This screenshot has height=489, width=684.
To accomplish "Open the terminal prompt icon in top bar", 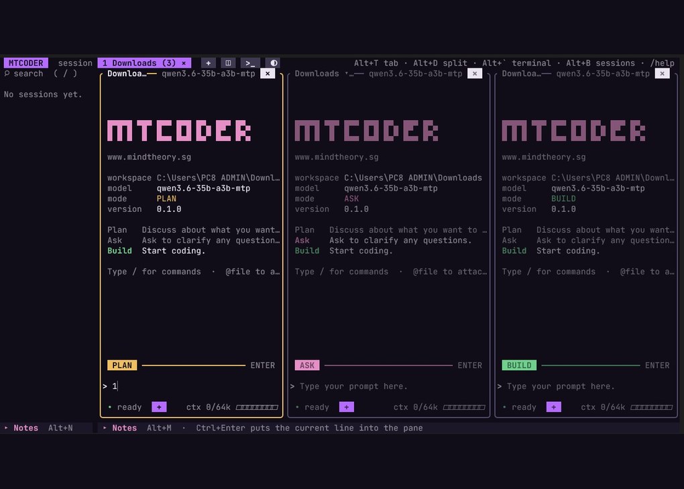I will pos(250,63).
